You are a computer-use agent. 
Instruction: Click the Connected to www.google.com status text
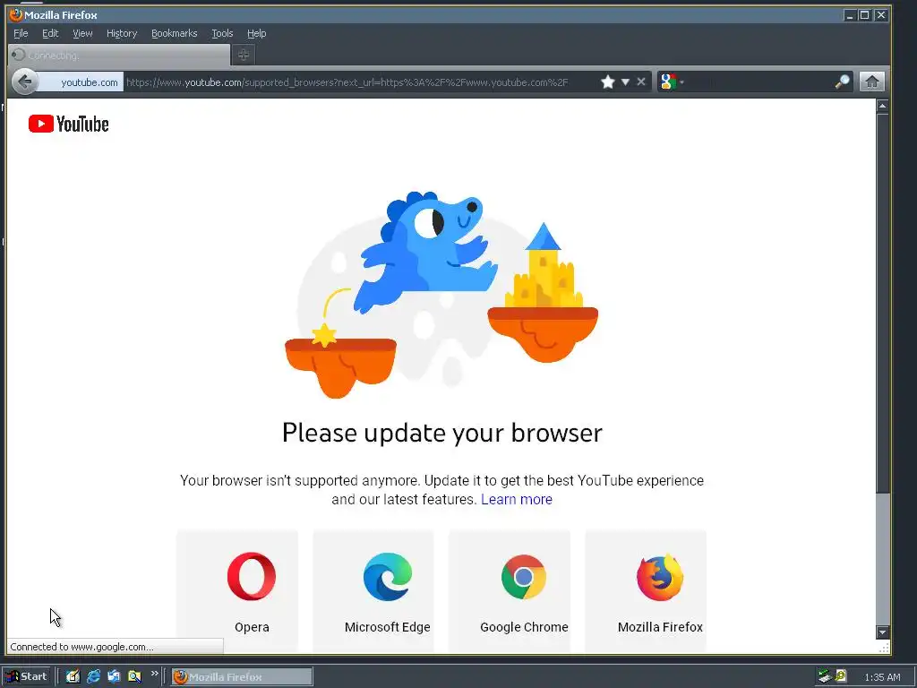[x=81, y=647]
